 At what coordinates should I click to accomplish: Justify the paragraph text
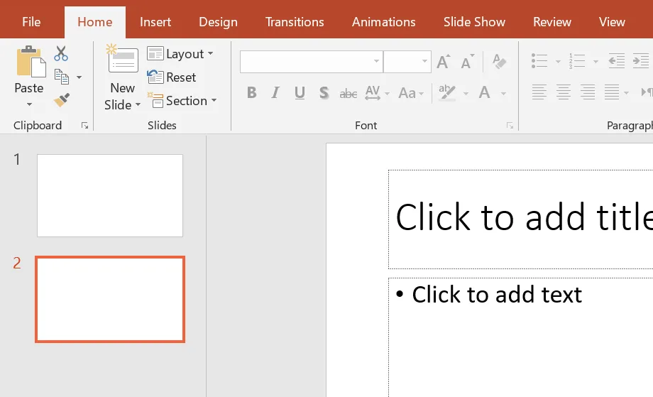point(612,92)
